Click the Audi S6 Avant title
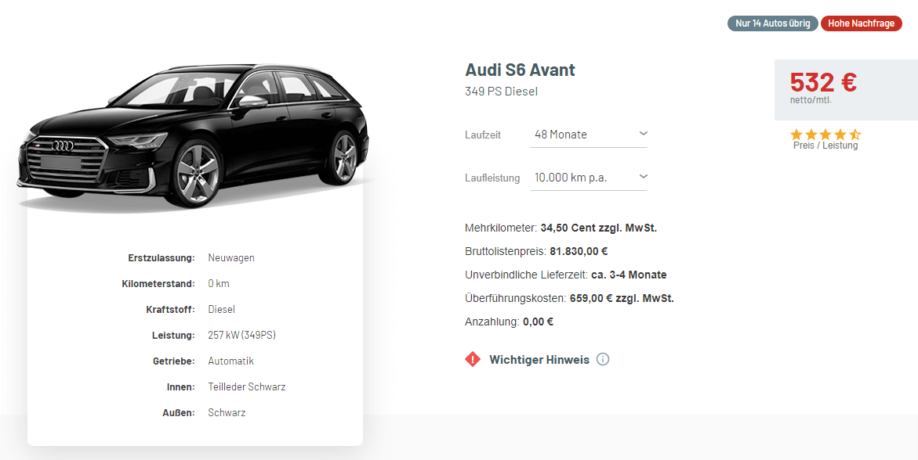The image size is (918, 460). pos(520,70)
